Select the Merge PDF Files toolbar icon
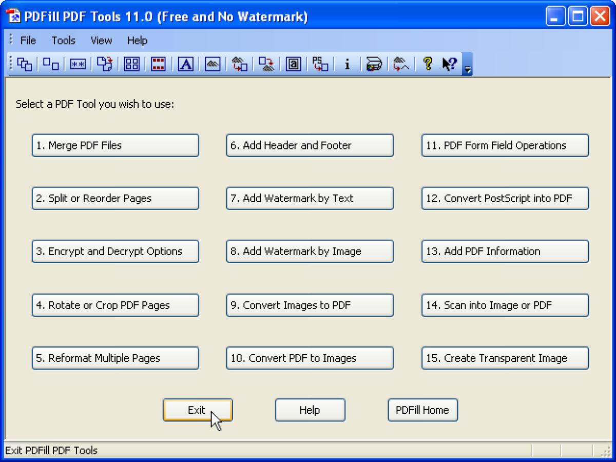 click(x=24, y=64)
